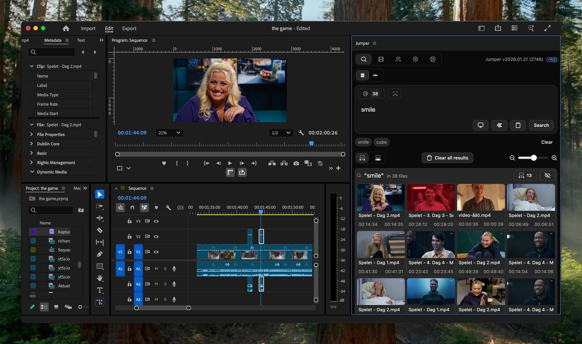
Task: Mute audio track A2
Action: click(x=156, y=284)
